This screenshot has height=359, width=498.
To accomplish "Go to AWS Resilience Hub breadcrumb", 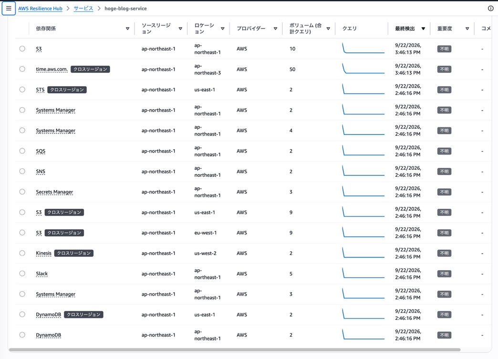I will (40, 9).
